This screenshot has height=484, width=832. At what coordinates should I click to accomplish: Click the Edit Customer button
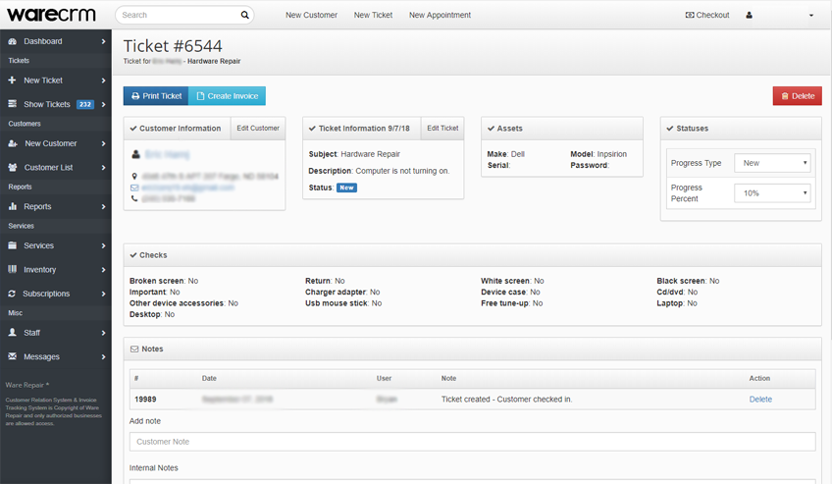click(x=258, y=129)
